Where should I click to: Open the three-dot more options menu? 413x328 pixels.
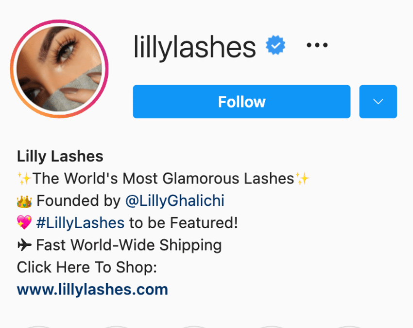(x=317, y=45)
